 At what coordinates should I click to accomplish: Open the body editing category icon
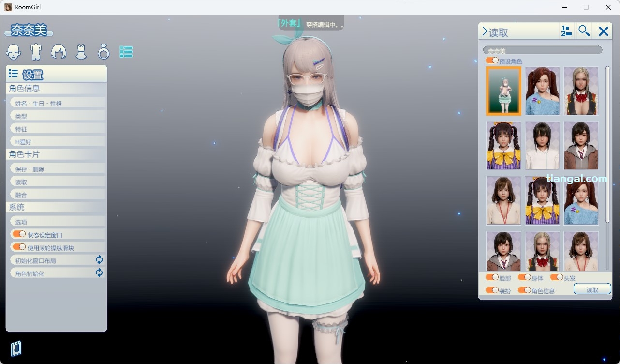tap(36, 51)
